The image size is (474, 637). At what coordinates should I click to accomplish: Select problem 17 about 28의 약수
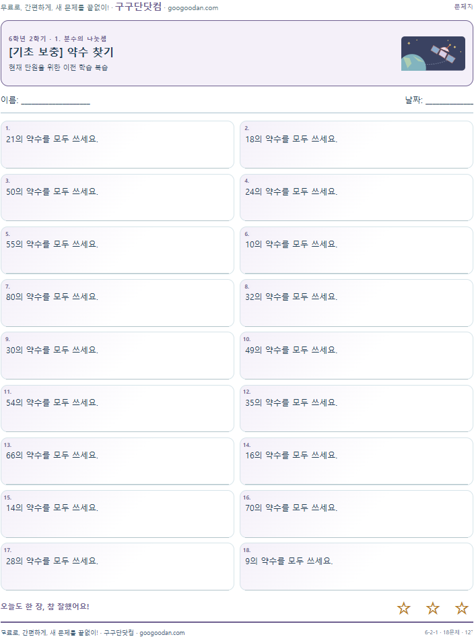(x=117, y=566)
